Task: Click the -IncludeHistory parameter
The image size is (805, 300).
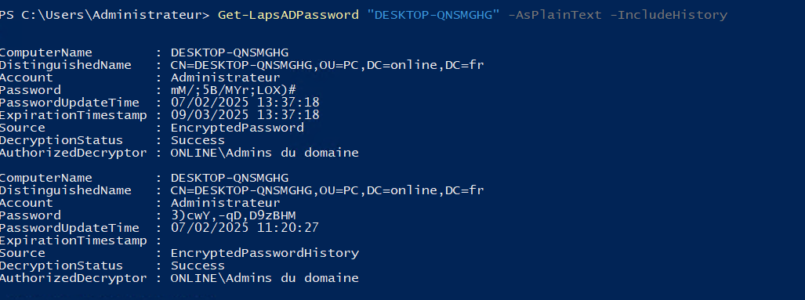Action: (669, 15)
